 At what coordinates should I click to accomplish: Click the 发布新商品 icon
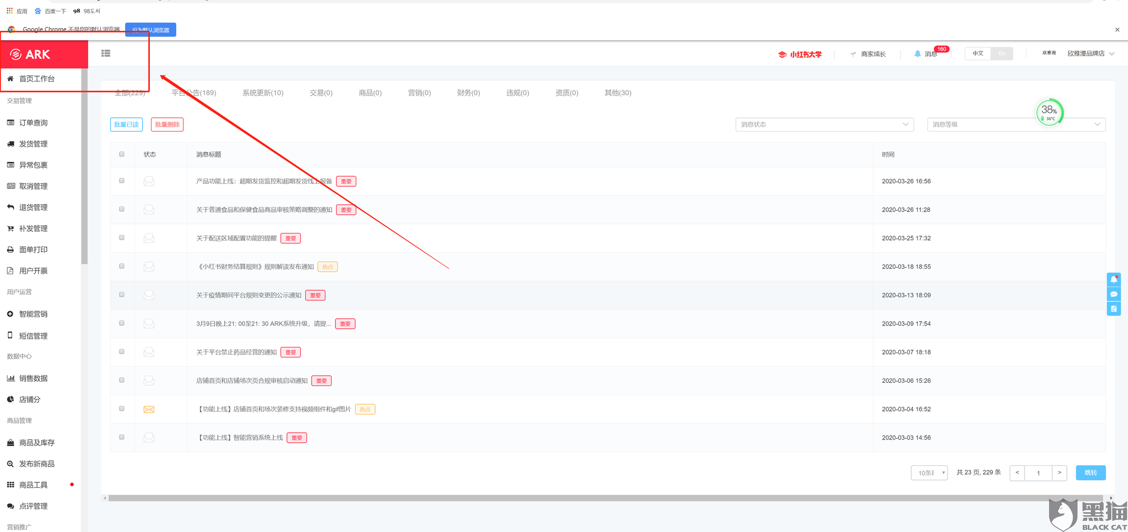[x=10, y=464]
